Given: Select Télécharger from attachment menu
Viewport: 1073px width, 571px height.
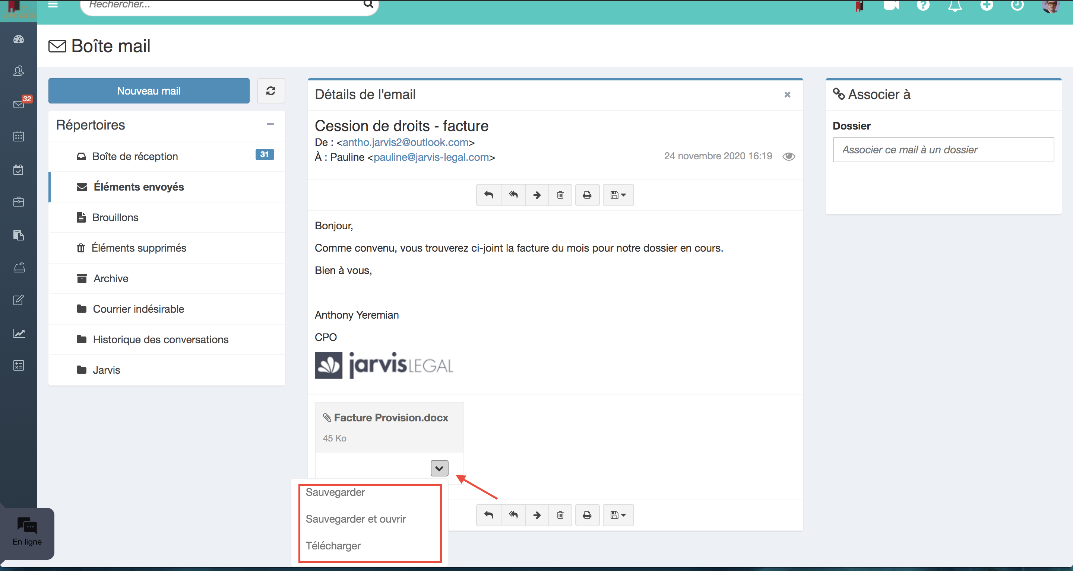Looking at the screenshot, I should tap(333, 546).
